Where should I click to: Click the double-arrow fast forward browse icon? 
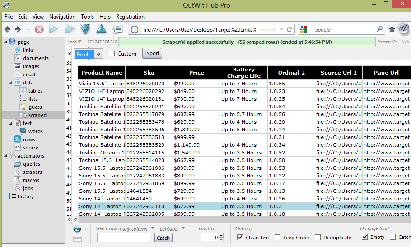click(x=69, y=29)
